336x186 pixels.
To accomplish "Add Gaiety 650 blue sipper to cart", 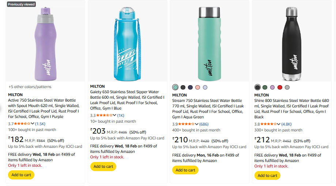I will 103,166.
